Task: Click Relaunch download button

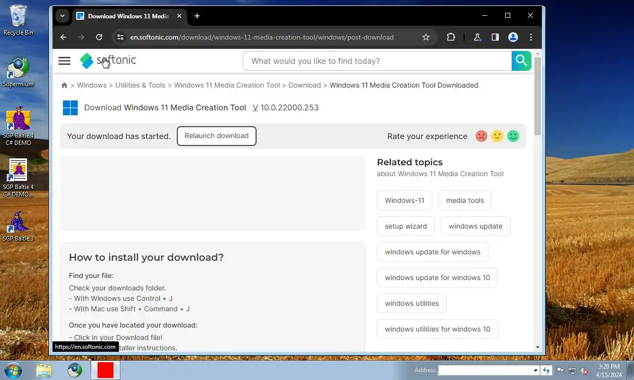Action: [216, 136]
